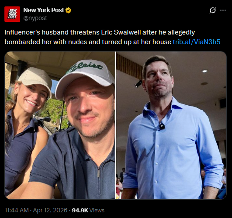This screenshot has width=232, height=218.
Task: Open the @nypost handle link
Action: [x=35, y=18]
